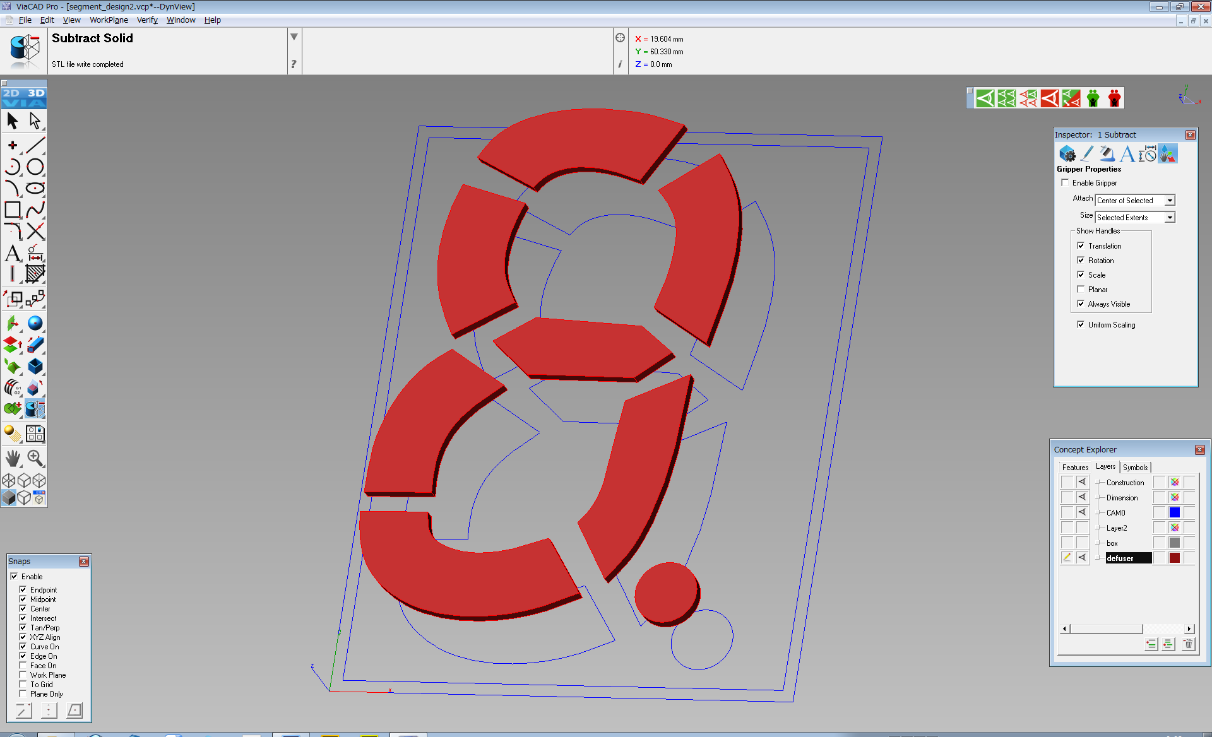1212x737 pixels.
Task: Toggle Rotation handle checkbox
Action: (x=1081, y=261)
